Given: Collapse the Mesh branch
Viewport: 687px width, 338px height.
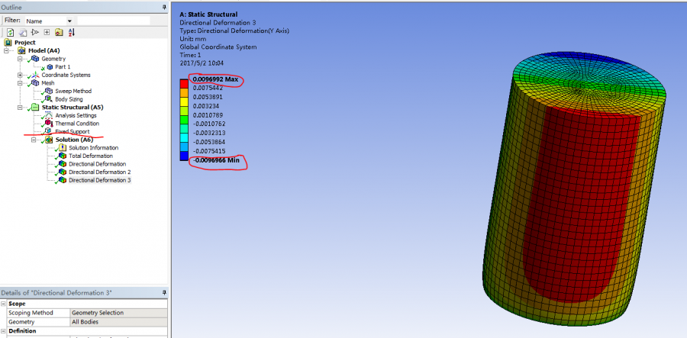Looking at the screenshot, I should 20,82.
